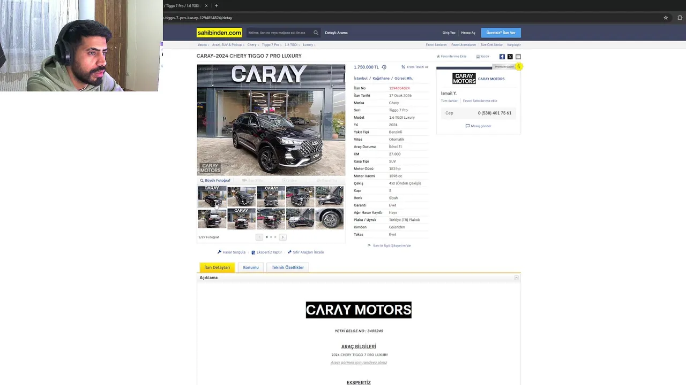686x385 pixels.
Task: Select fourth thumbnail in top row
Action: pyautogui.click(x=300, y=196)
